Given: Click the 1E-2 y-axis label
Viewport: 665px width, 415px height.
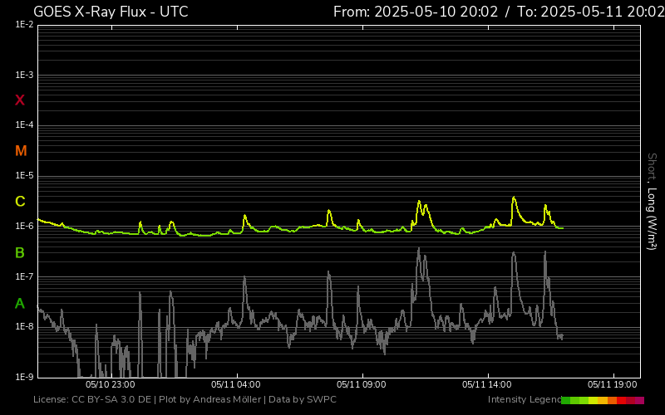Looking at the screenshot, I should (x=24, y=25).
